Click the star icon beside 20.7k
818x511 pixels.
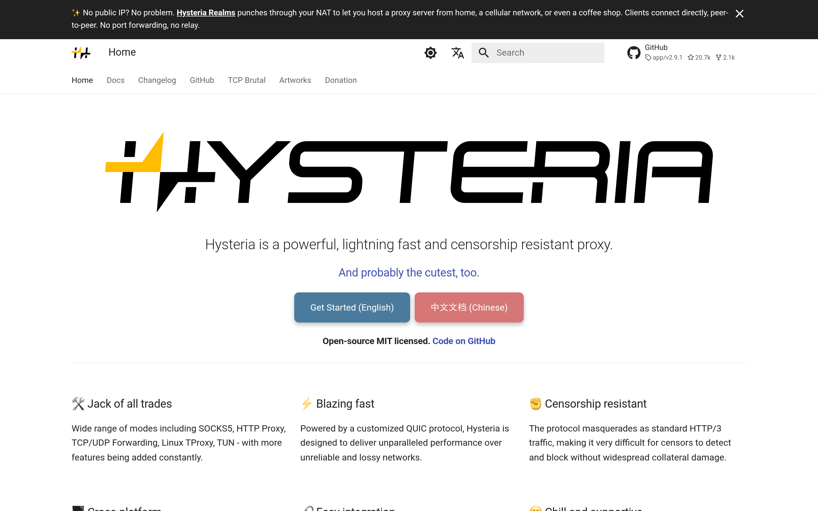point(690,57)
